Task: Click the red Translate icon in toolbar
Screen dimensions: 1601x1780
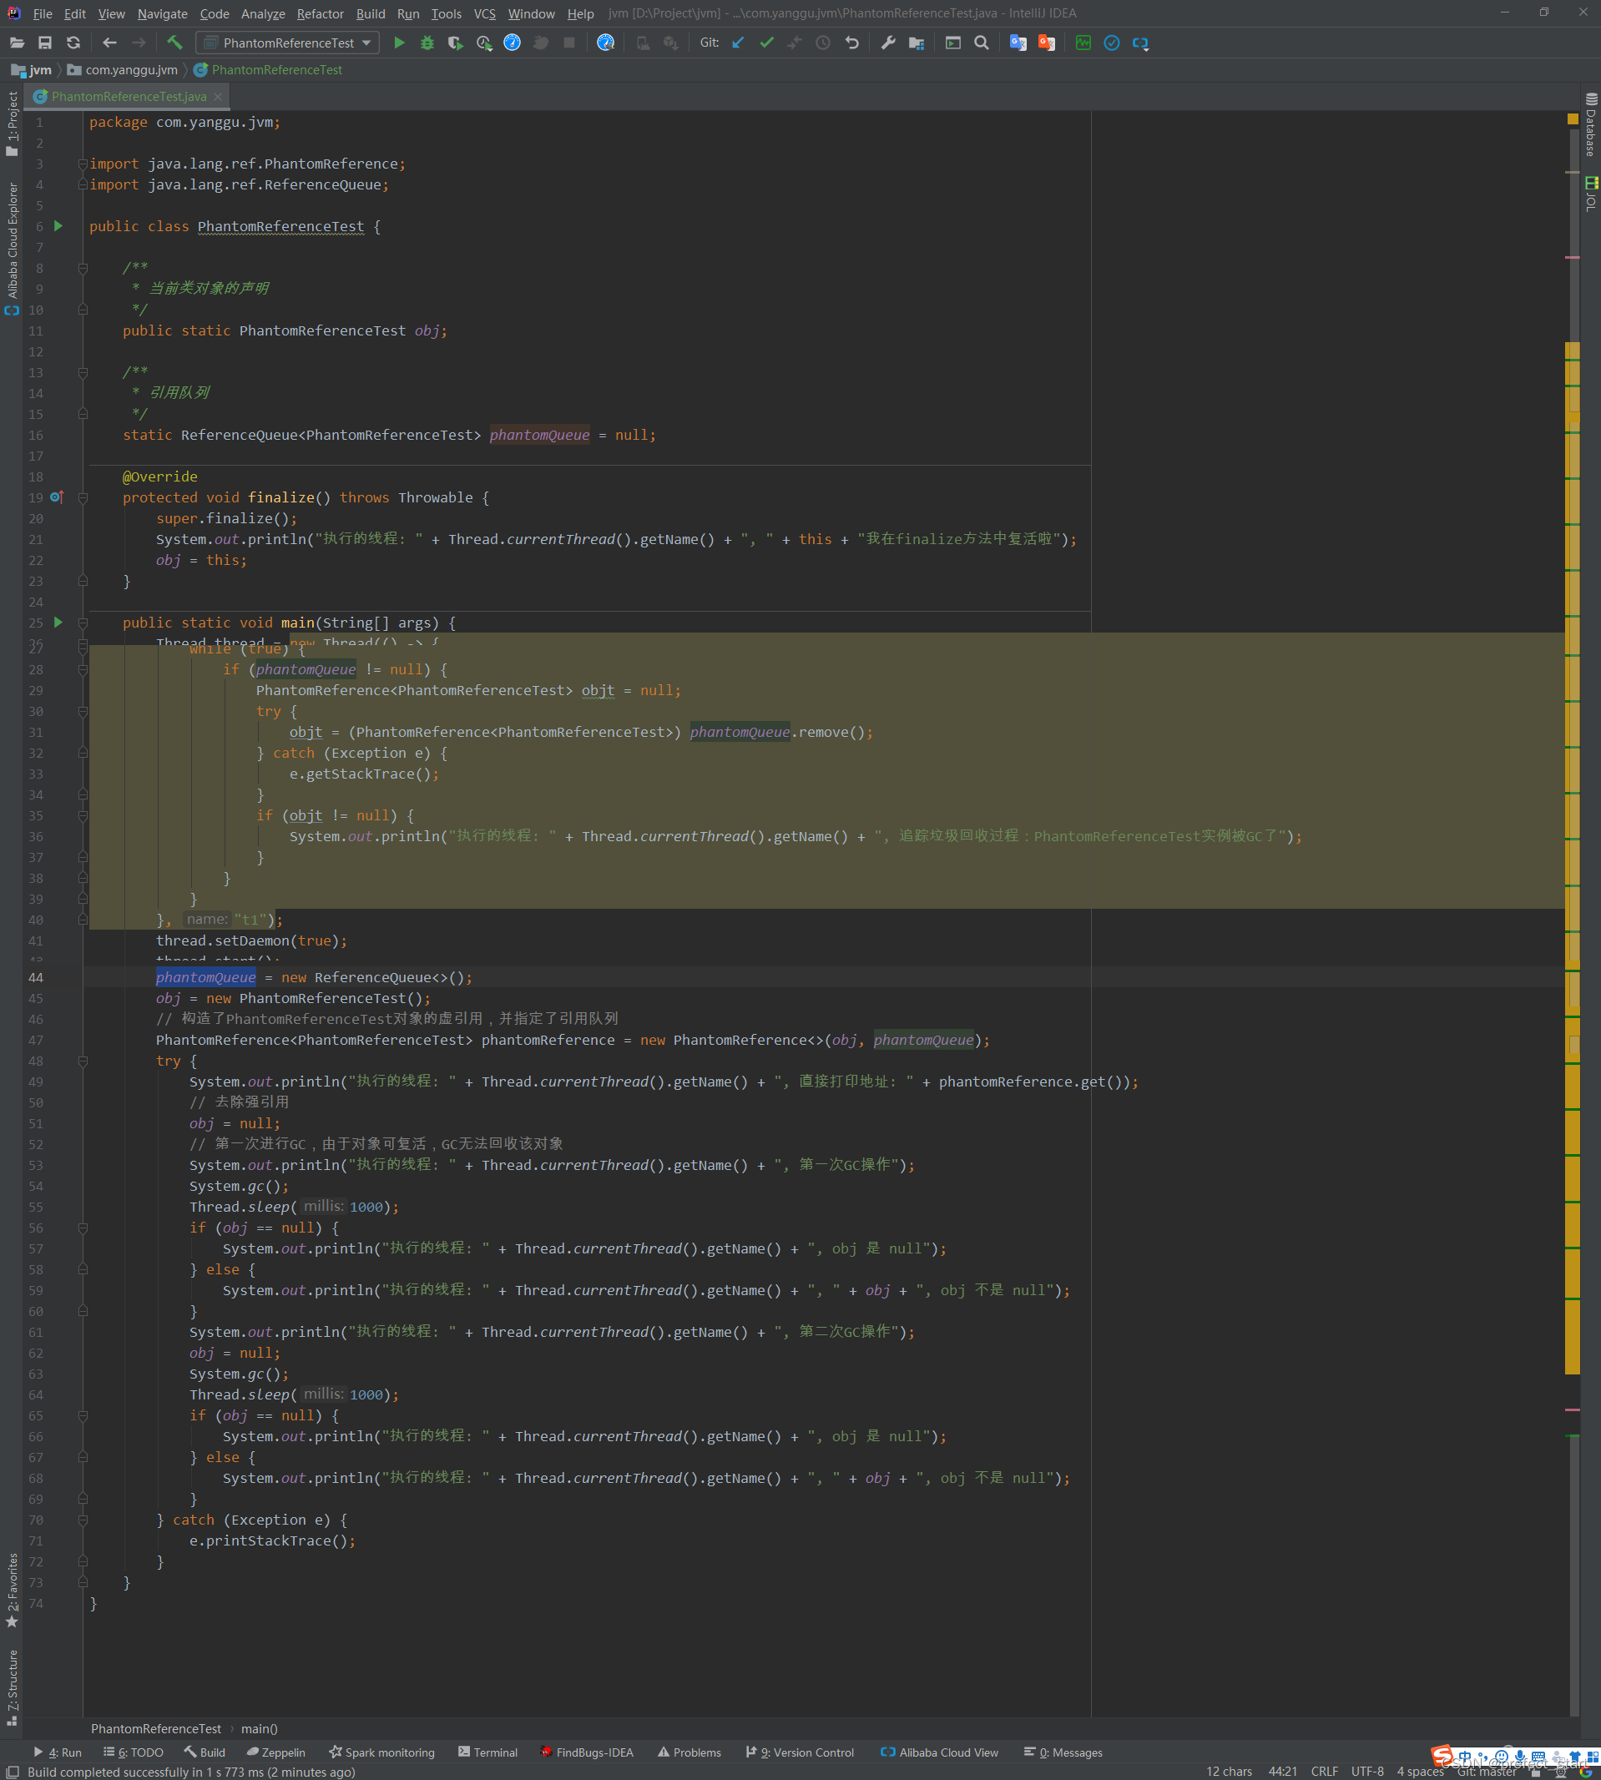Action: pos(1047,43)
